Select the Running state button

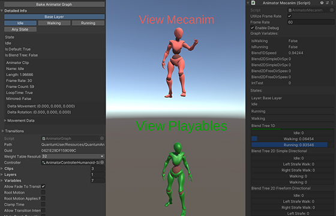(x=88, y=23)
